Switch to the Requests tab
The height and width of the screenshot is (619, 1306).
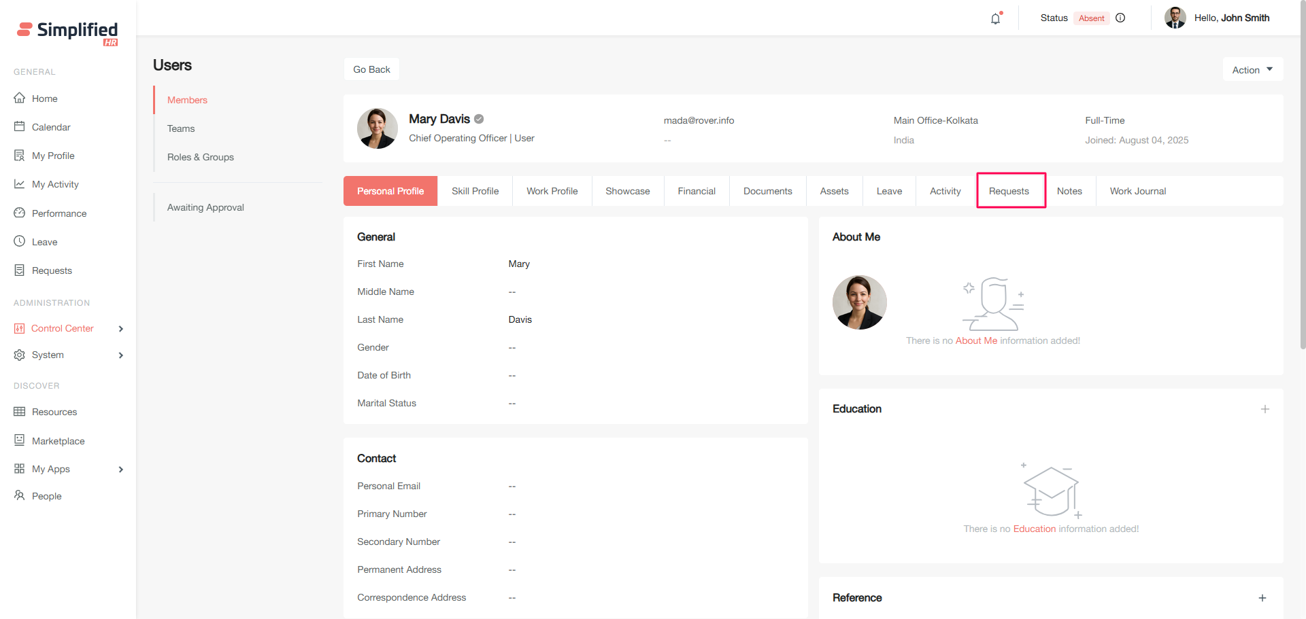pos(1009,191)
